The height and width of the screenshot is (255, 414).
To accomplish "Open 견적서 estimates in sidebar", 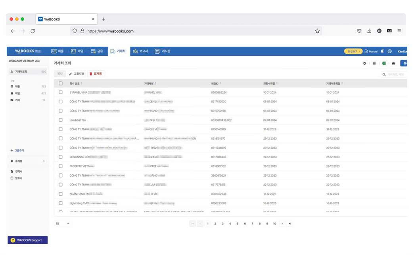I will click(17, 171).
